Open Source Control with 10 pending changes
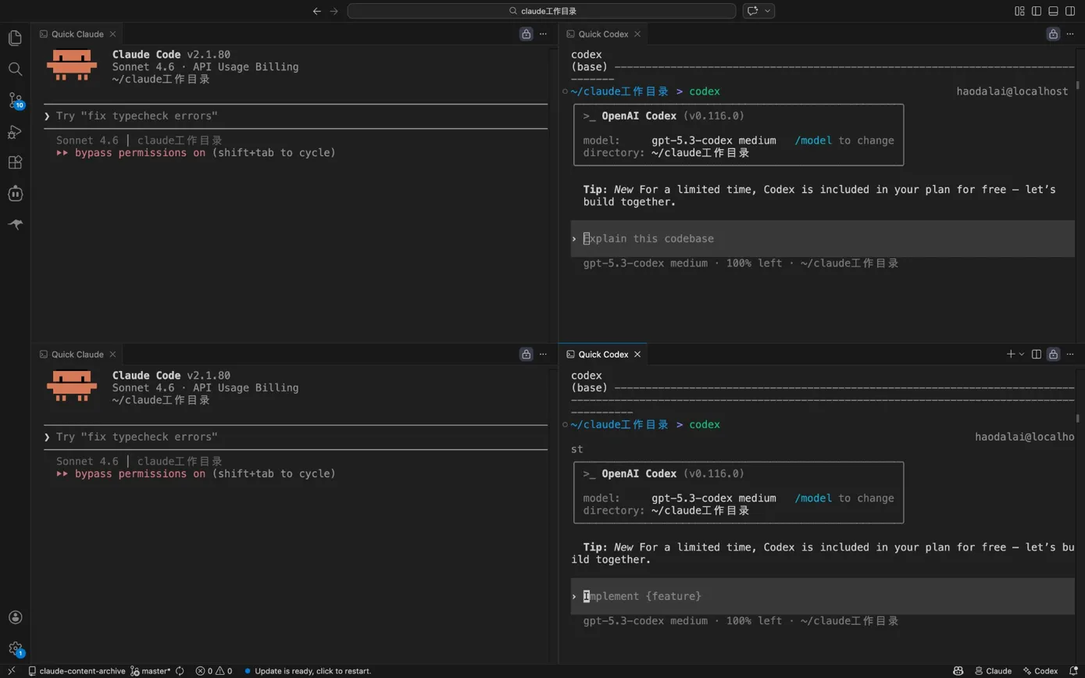This screenshot has height=678, width=1085. pos(15,100)
